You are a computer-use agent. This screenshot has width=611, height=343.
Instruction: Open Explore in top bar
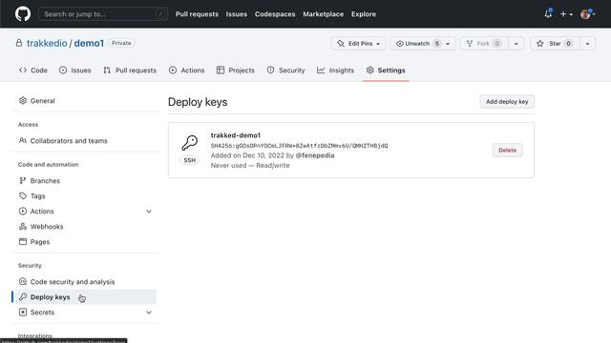[x=364, y=14]
